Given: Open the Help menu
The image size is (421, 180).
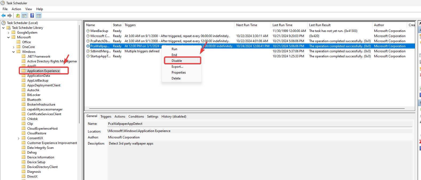Looking at the screenshot, I should pos(40,9).
